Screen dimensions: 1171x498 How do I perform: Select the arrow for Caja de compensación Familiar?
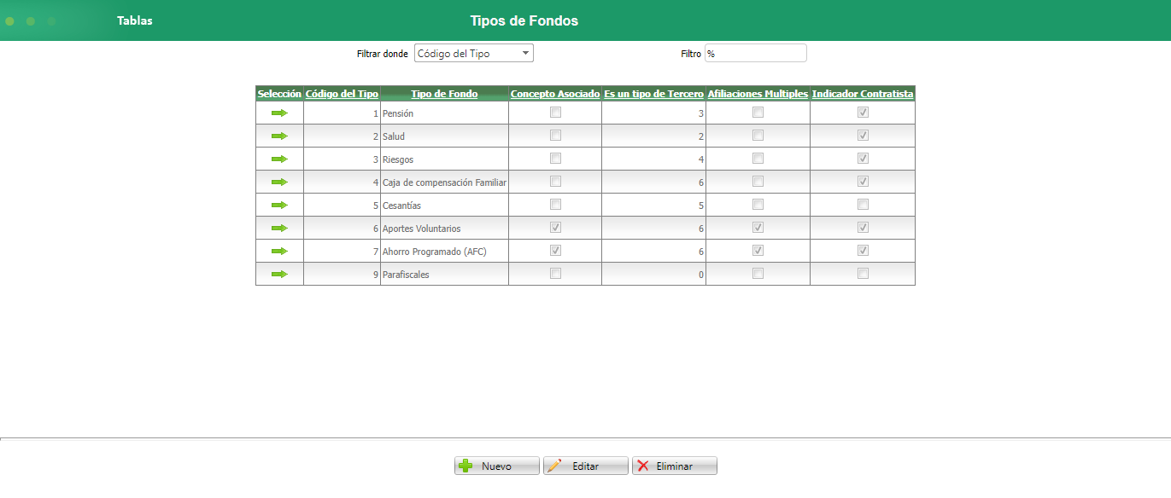point(279,181)
